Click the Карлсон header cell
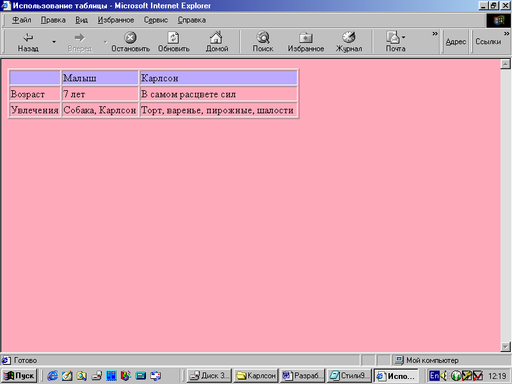The height and width of the screenshot is (384, 512). click(218, 78)
